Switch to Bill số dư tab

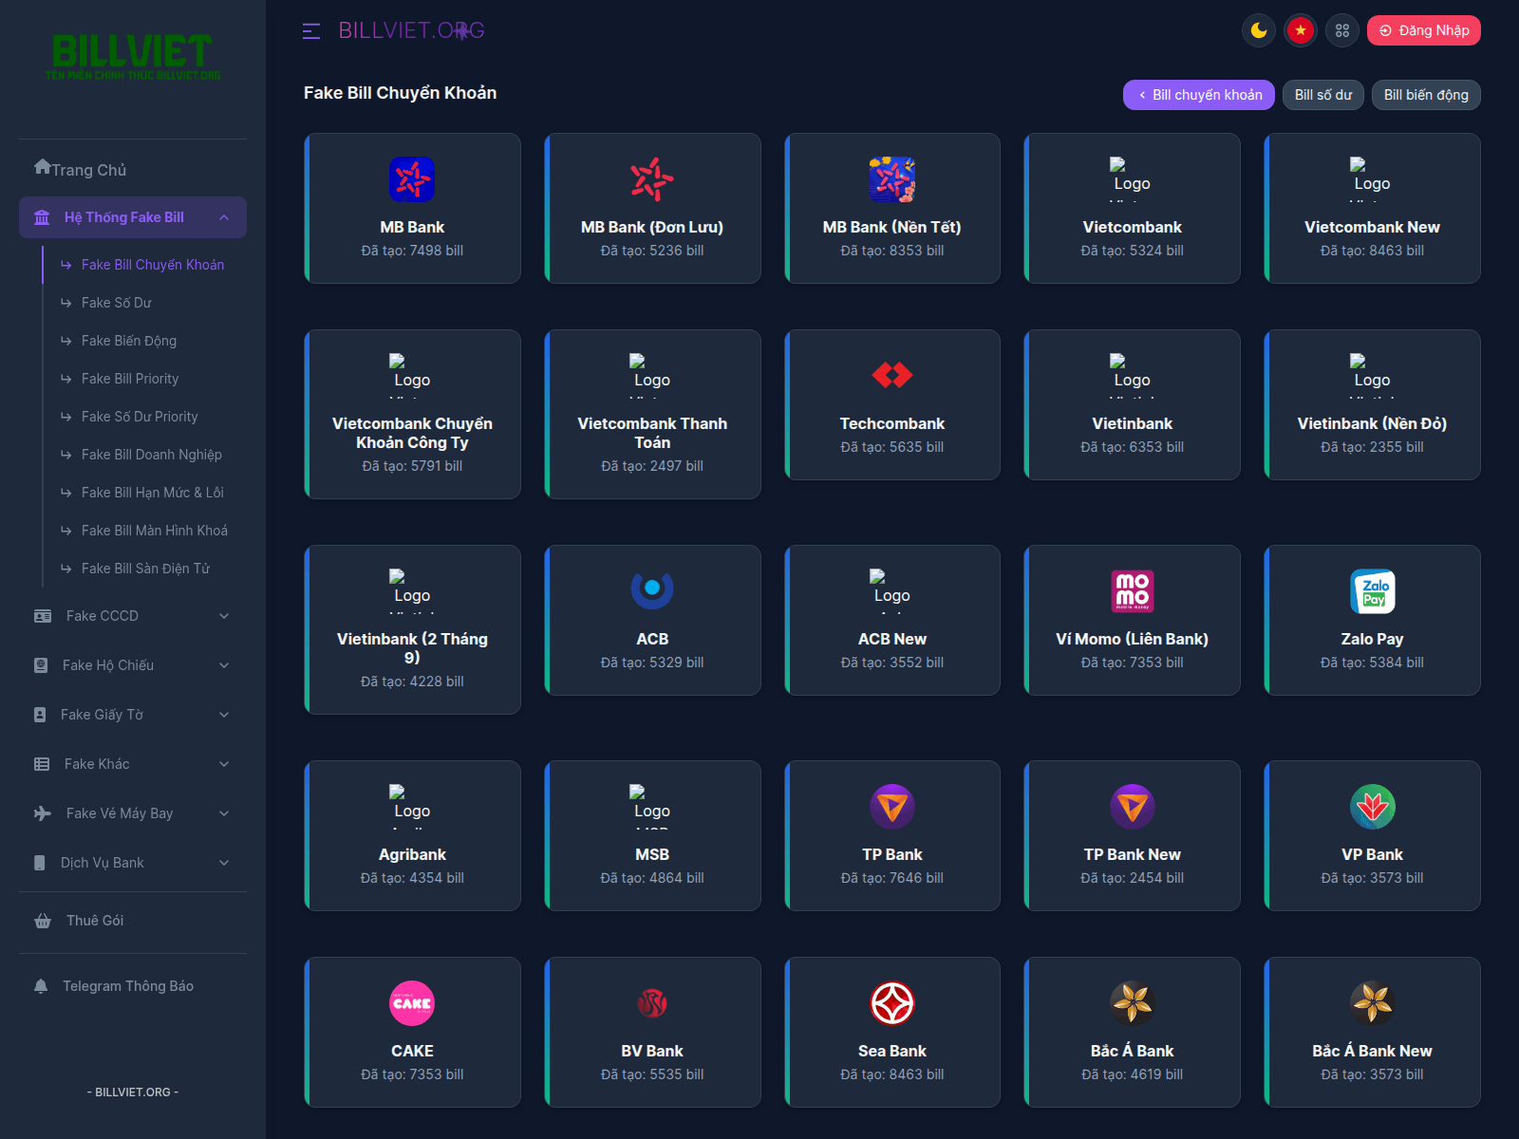coord(1323,95)
